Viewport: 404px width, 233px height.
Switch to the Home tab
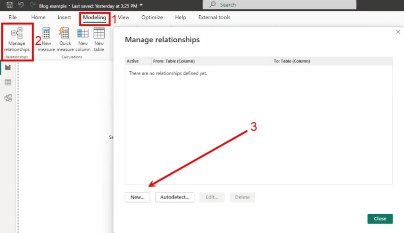tap(39, 18)
